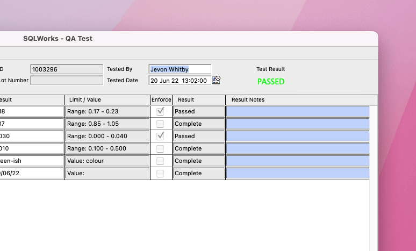The image size is (416, 251).
Task: Open the date picker icon beside Tested Date
Action: [x=216, y=80]
